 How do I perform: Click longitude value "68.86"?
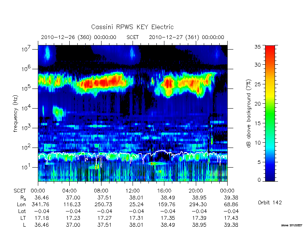coord(231,204)
